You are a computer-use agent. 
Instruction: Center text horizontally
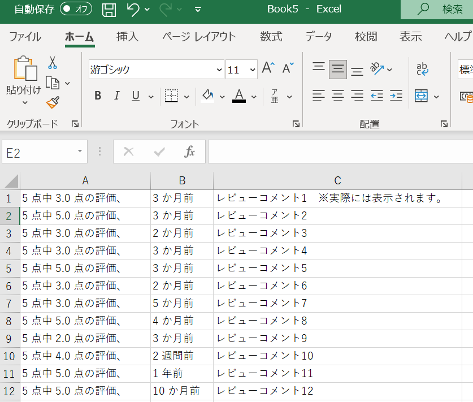(337, 96)
